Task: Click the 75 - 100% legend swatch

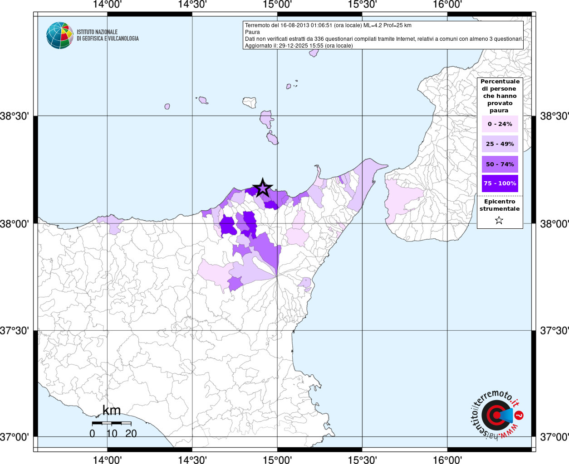Action: pos(500,184)
